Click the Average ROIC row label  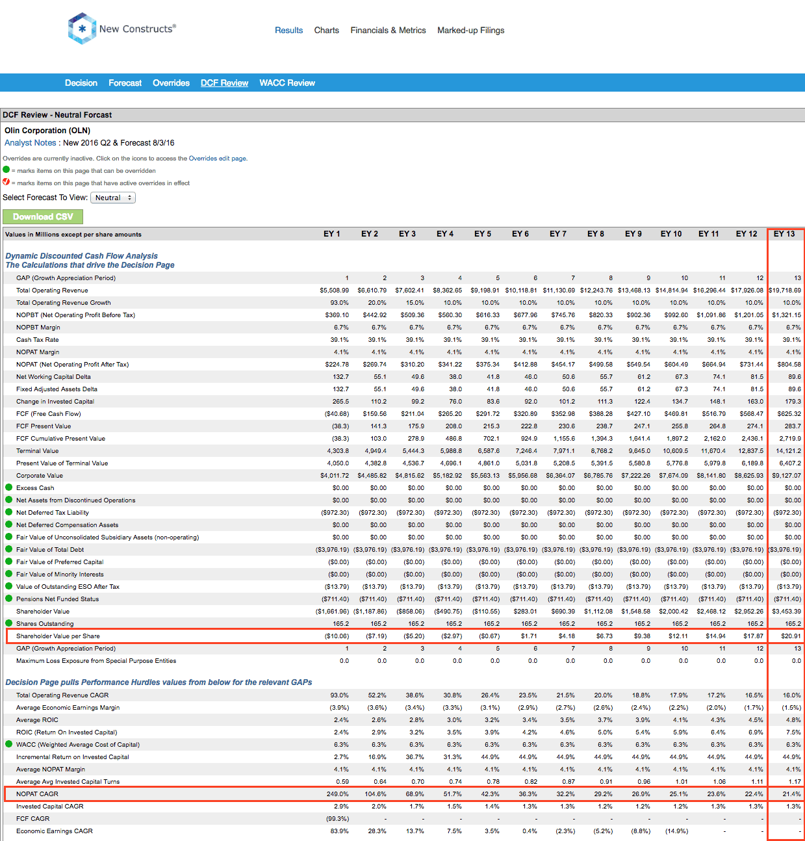tap(37, 720)
